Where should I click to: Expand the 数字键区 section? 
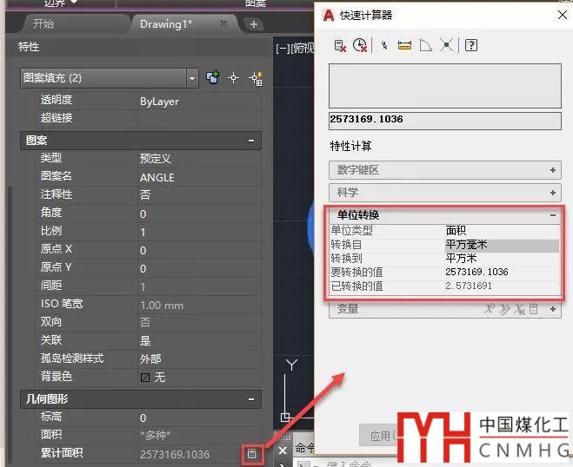pos(552,170)
